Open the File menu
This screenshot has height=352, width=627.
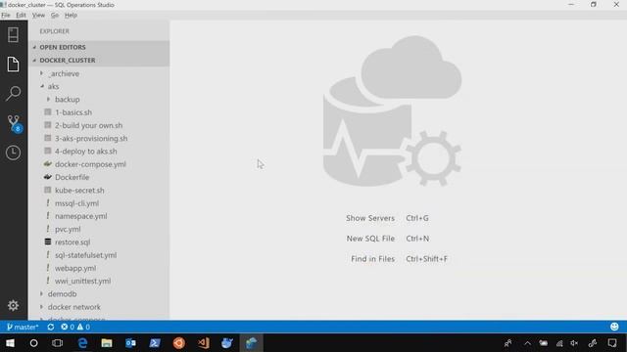[6, 16]
